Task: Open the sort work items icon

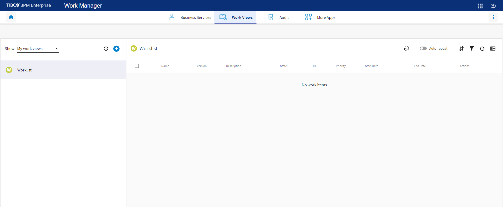Action: click(x=461, y=49)
